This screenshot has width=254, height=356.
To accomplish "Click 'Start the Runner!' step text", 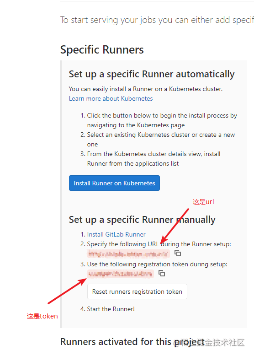I will (x=111, y=309).
